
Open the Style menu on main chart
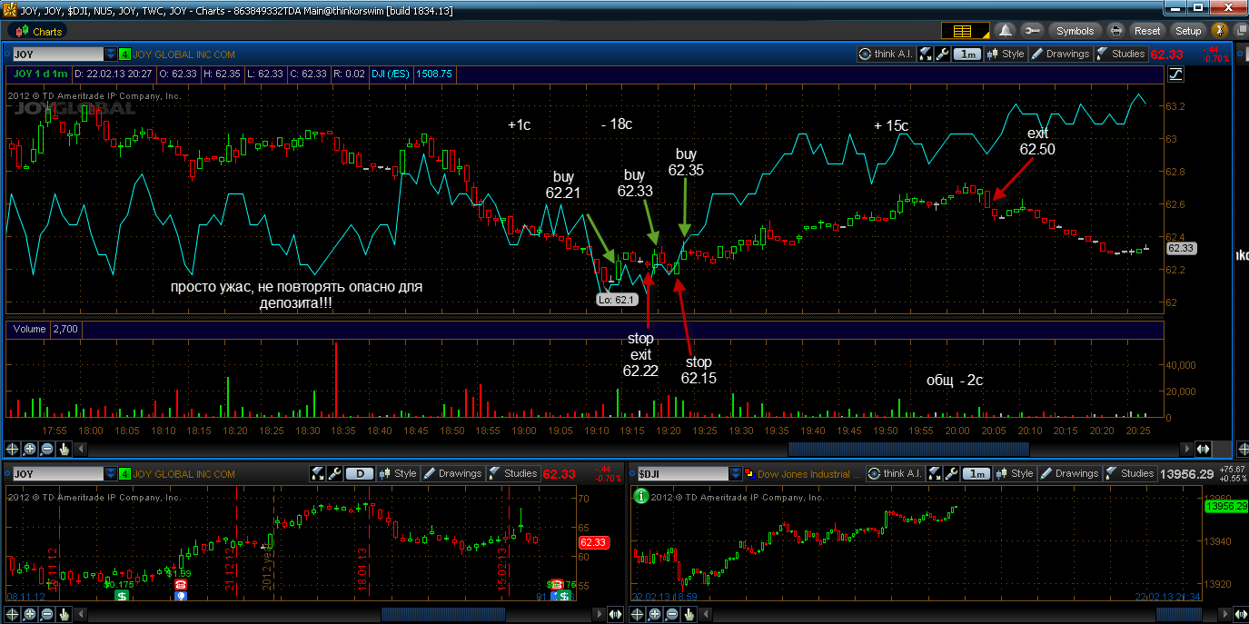coord(1006,54)
